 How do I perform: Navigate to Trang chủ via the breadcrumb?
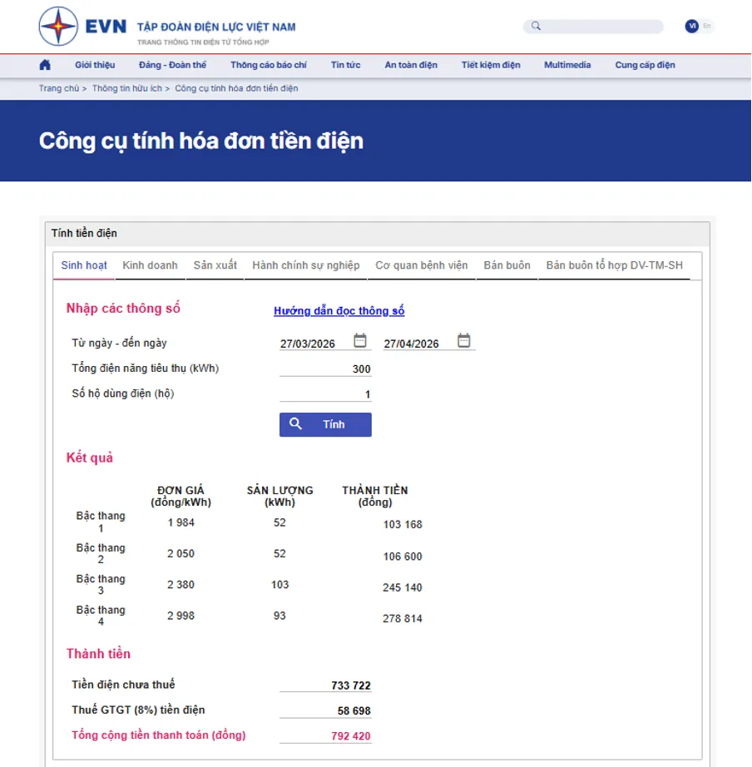pyautogui.click(x=58, y=87)
